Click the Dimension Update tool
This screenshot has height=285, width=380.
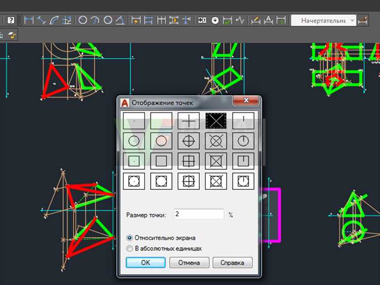281,20
